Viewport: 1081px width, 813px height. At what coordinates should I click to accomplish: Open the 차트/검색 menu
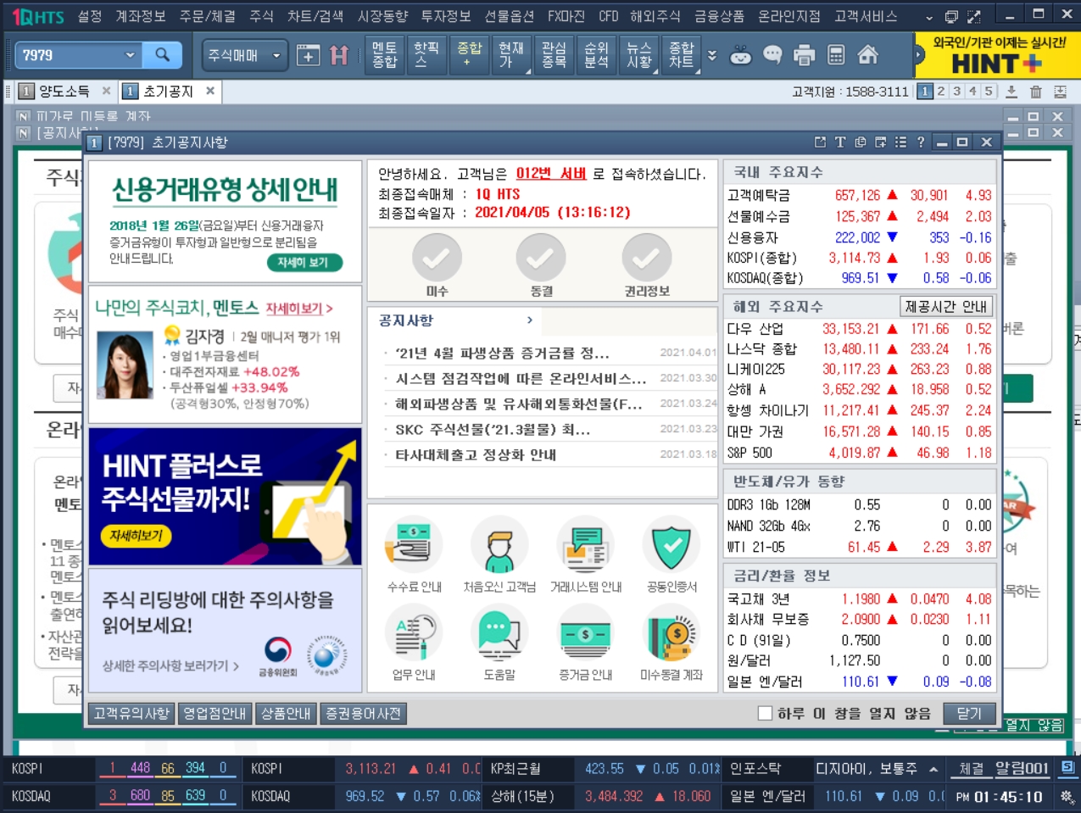(x=315, y=16)
